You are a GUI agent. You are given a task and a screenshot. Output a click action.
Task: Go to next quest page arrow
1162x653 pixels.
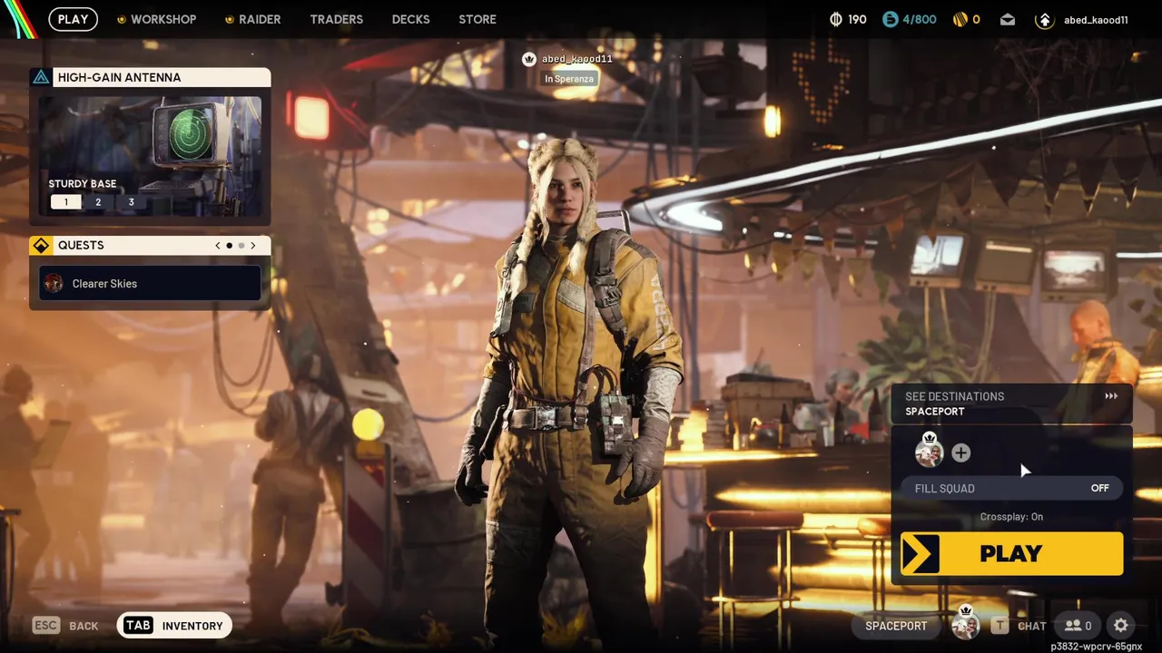click(x=253, y=246)
